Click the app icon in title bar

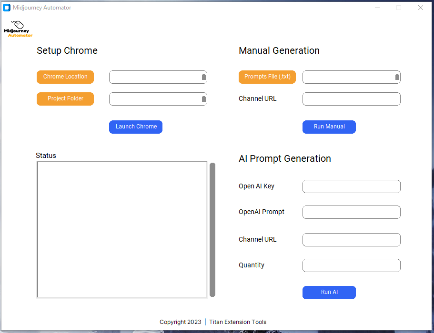coord(7,8)
